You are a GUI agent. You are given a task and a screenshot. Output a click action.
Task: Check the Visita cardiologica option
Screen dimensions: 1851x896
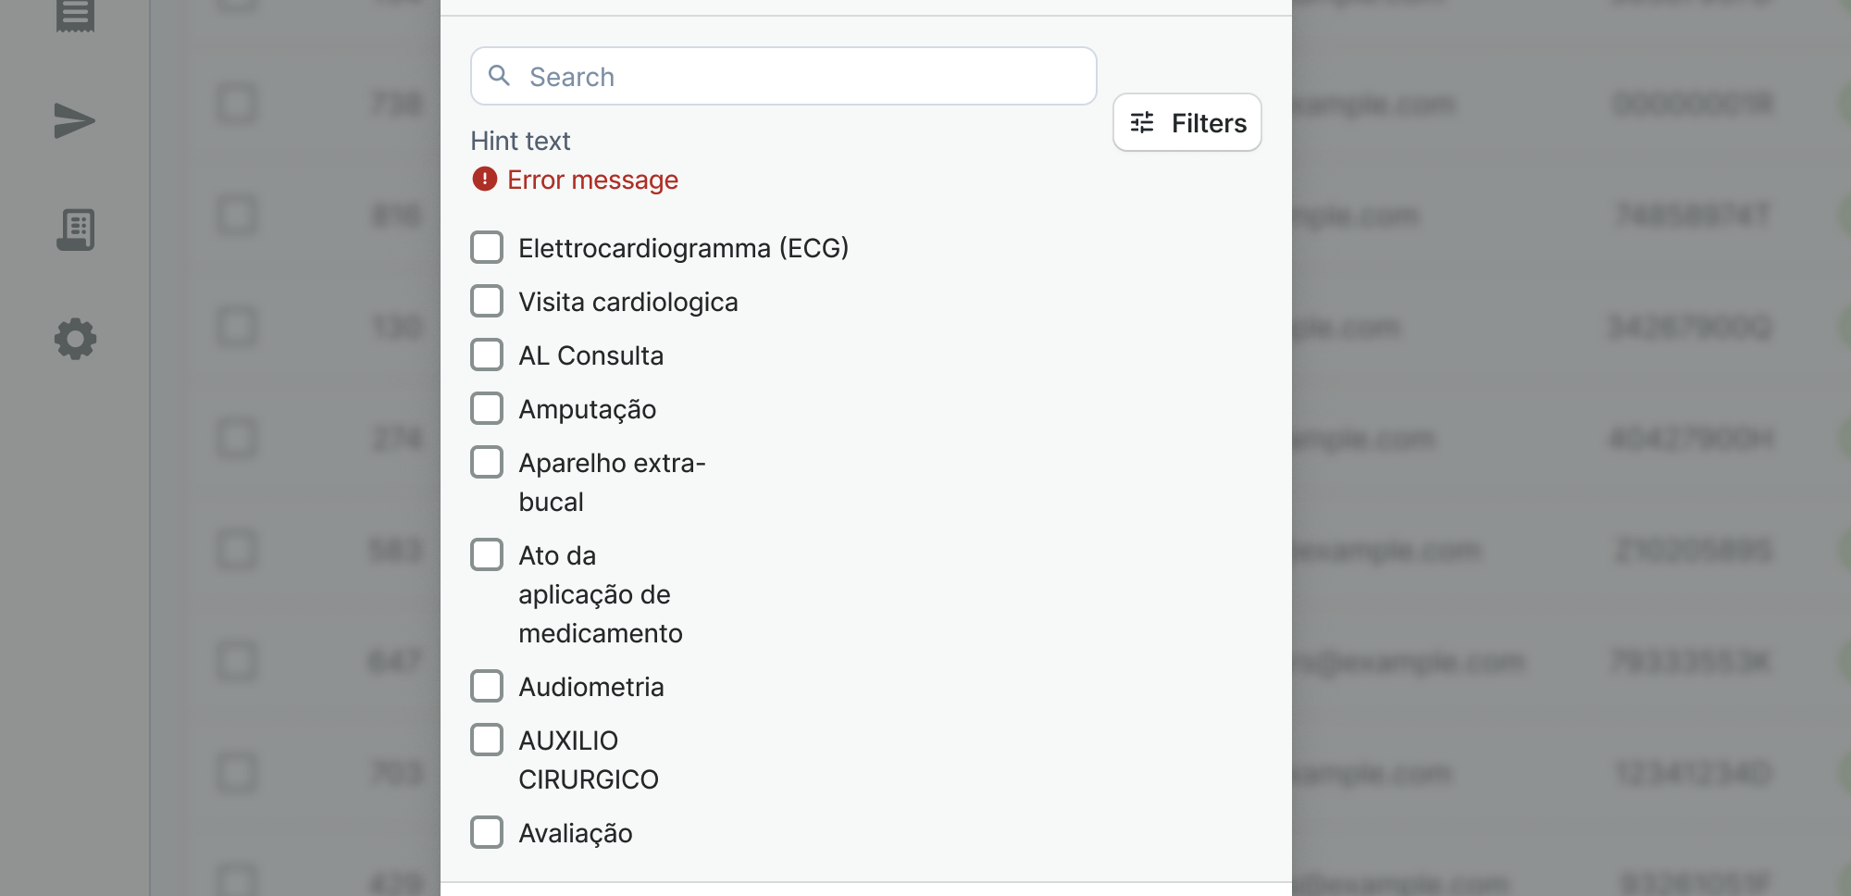487,301
